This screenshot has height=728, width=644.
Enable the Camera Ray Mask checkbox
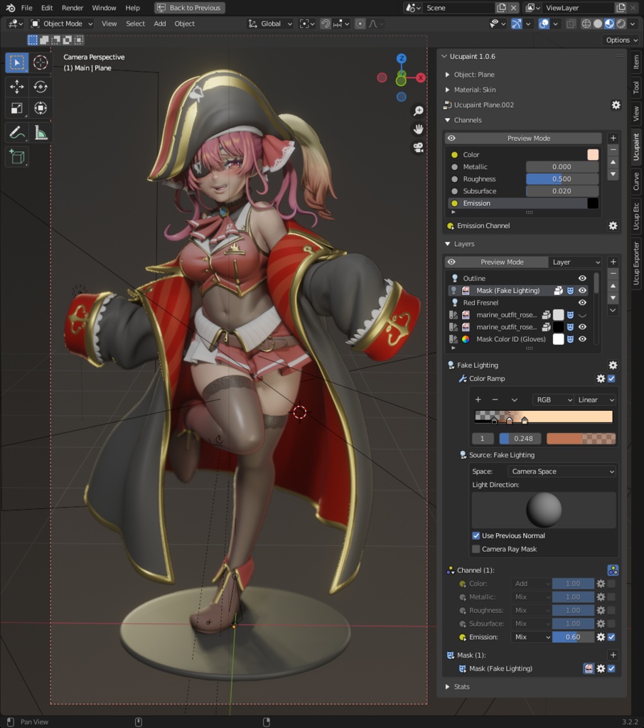click(476, 549)
